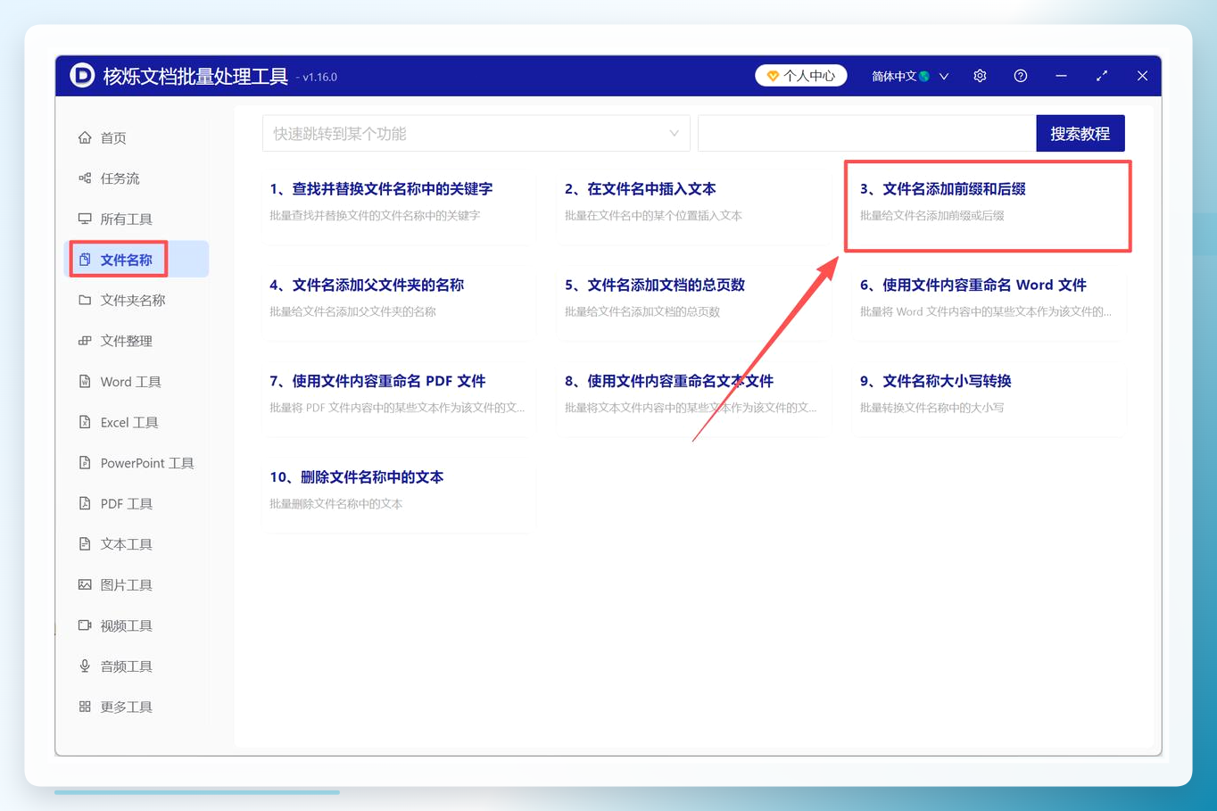Screen dimensions: 1217x811
Task: Click the Excel document icon in the sidebar
Action: click(x=85, y=422)
